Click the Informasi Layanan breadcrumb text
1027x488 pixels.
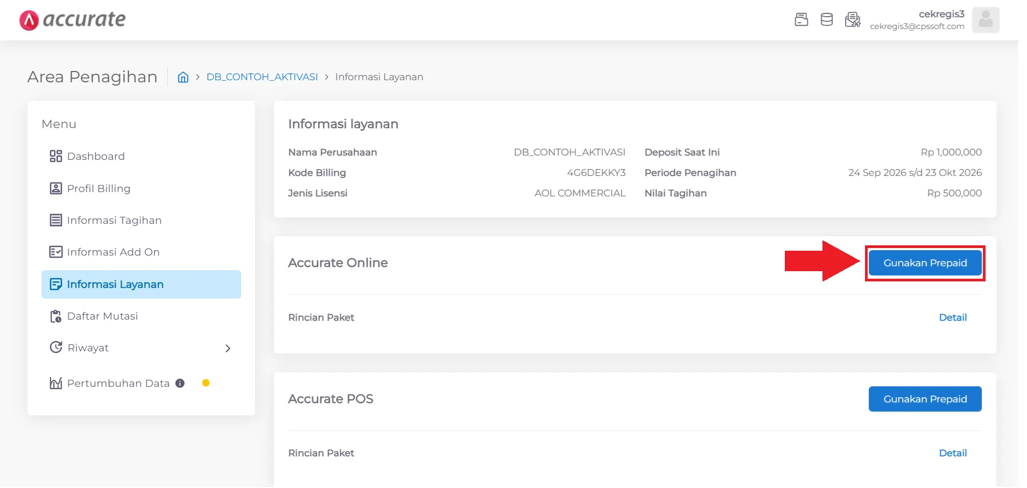click(379, 77)
